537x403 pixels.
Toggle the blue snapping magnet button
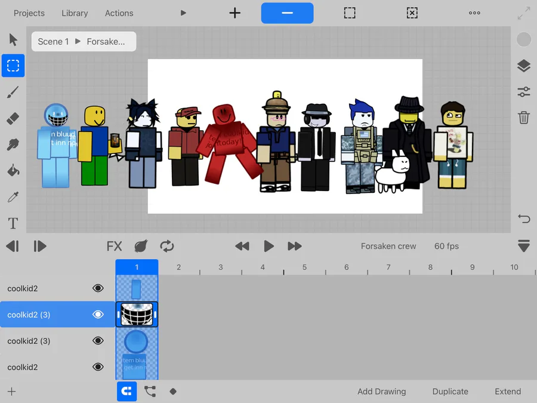126,391
